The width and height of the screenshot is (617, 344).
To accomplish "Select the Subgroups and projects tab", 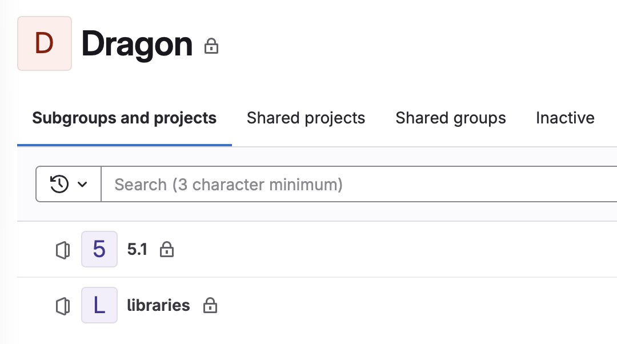I will tap(125, 118).
